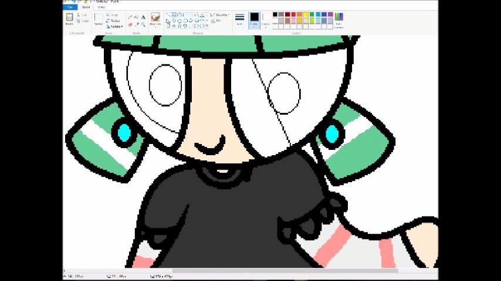Choose the Diamond shape
Image resolution: width=501 pixels, height=281 pixels.
[x=174, y=20]
